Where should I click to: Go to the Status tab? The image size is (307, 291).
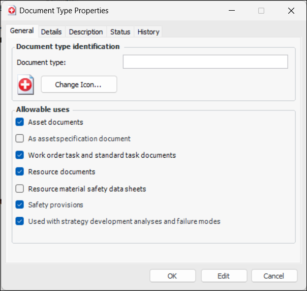coord(120,32)
